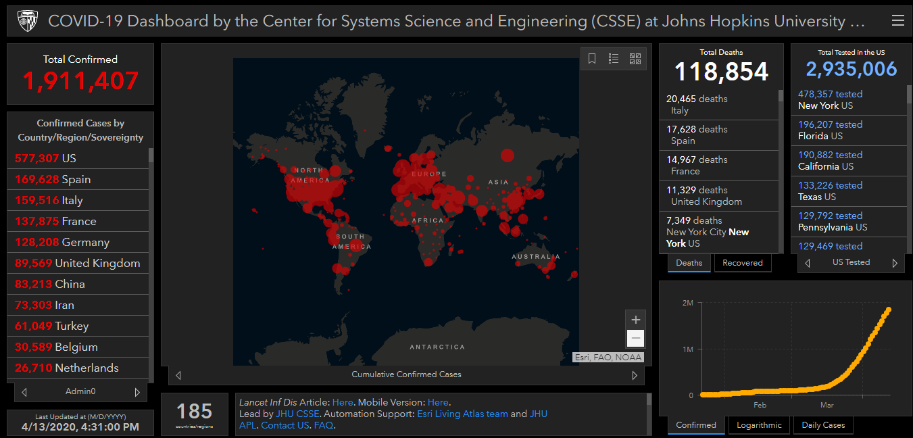Select the Daily Cases chart tab
The height and width of the screenshot is (438, 913).
[824, 425]
